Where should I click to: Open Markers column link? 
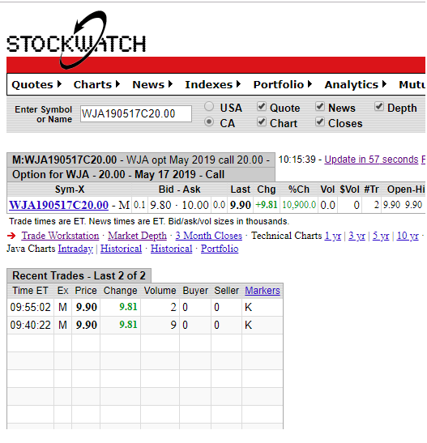[263, 291]
